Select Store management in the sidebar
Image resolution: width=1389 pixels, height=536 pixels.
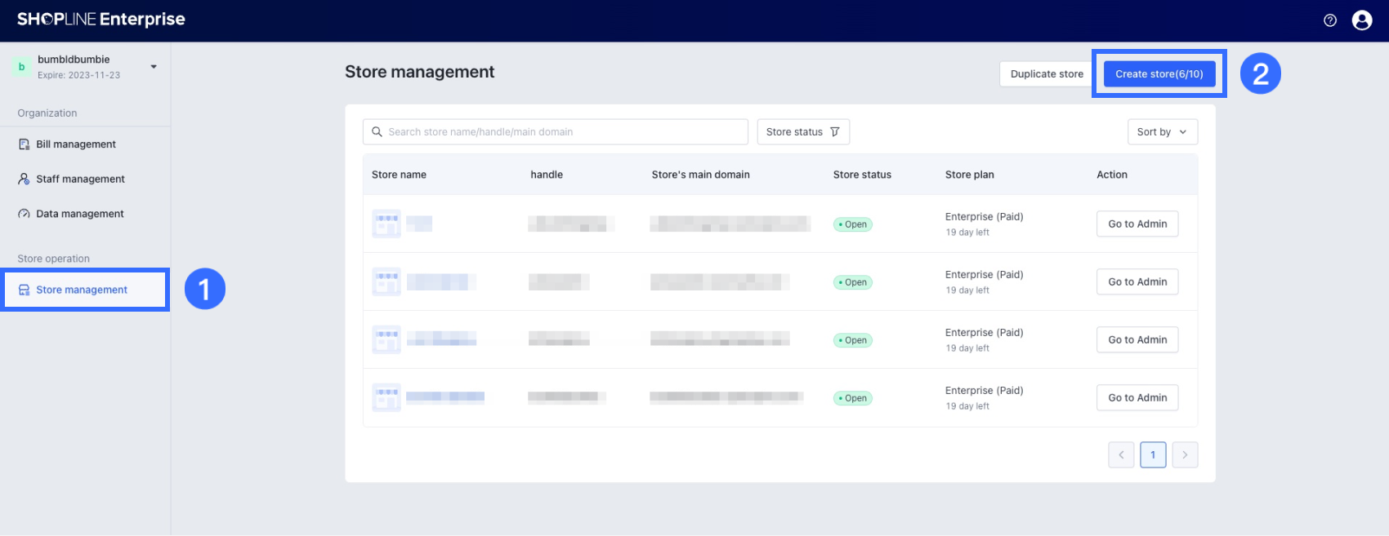(x=85, y=290)
